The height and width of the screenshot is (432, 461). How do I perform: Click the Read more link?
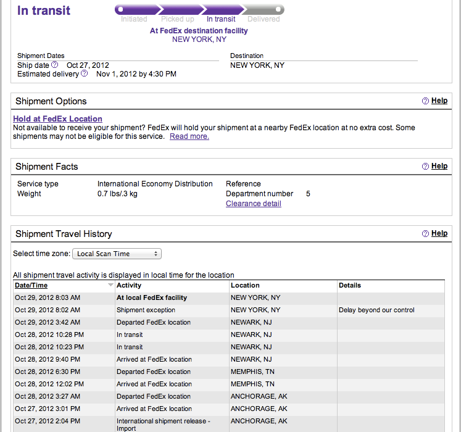189,136
